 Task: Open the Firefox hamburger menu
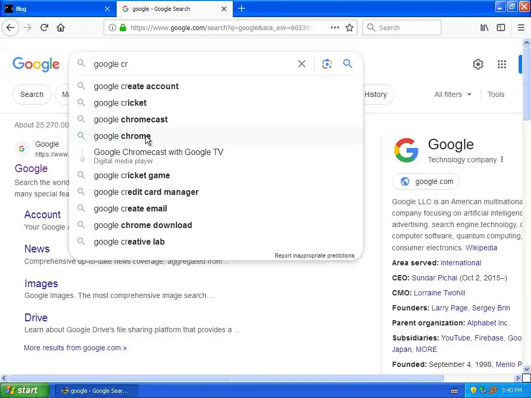[x=521, y=27]
